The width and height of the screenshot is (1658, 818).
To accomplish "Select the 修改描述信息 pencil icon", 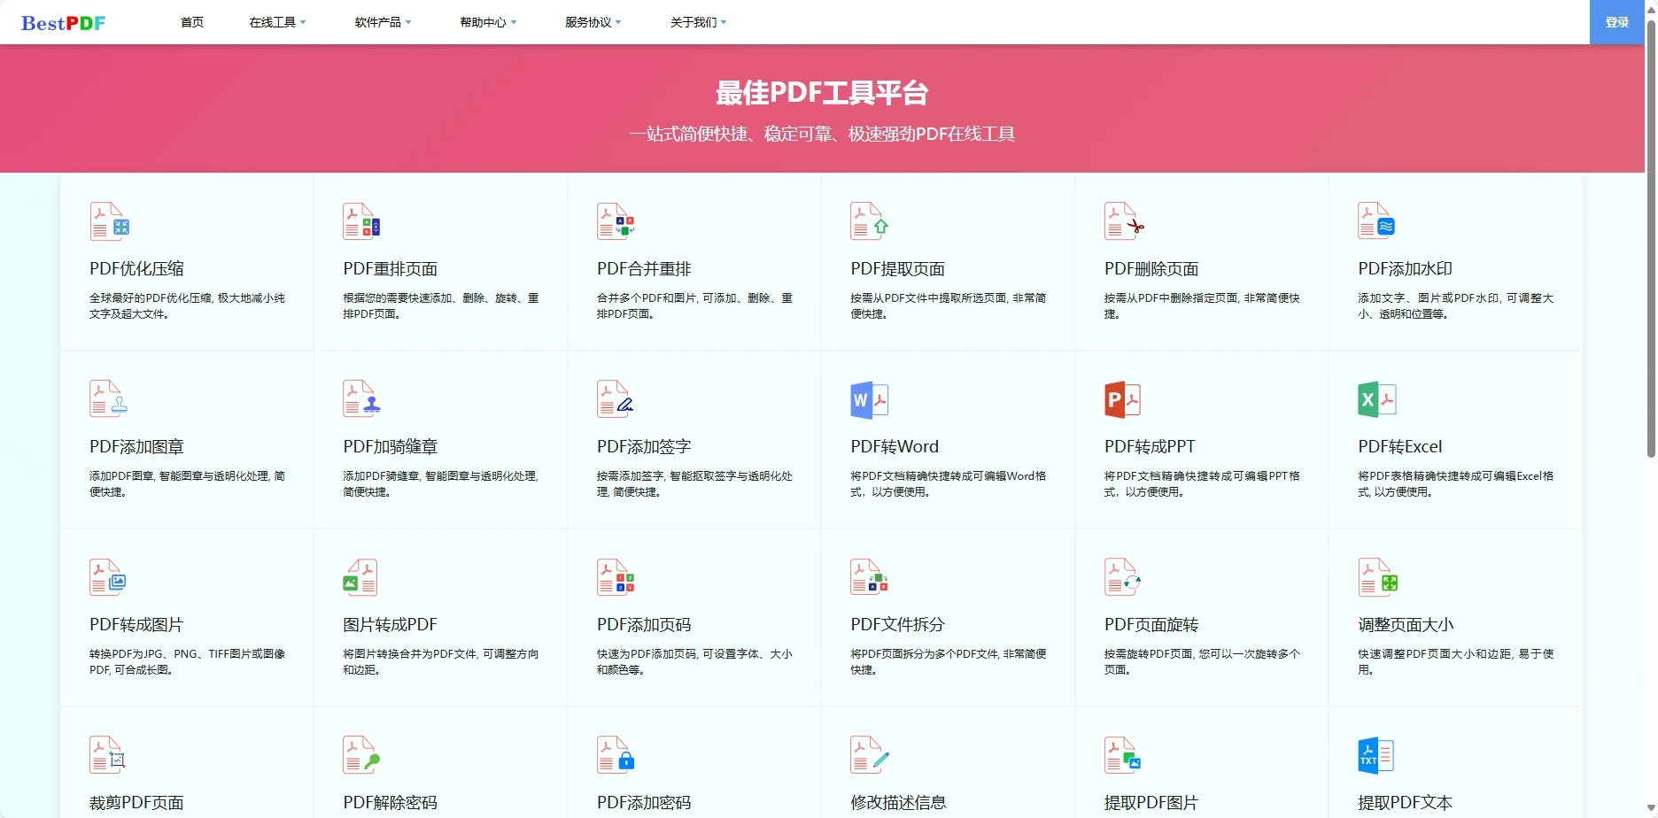I will [x=869, y=755].
